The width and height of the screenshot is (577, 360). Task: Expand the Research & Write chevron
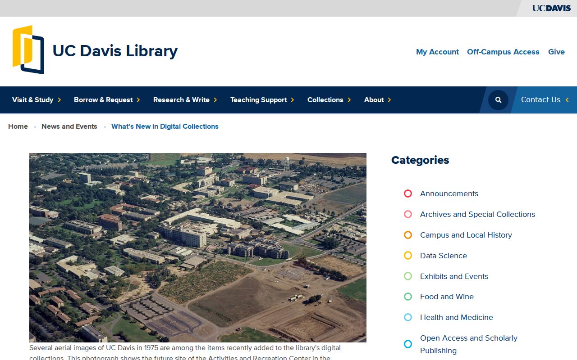point(215,100)
